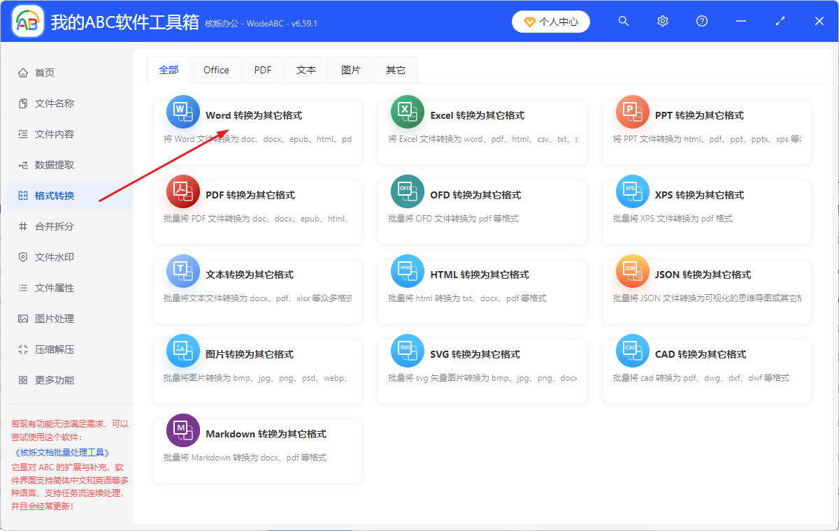The width and height of the screenshot is (839, 531).
Task: Click the CAD conversion icon
Action: [x=632, y=351]
